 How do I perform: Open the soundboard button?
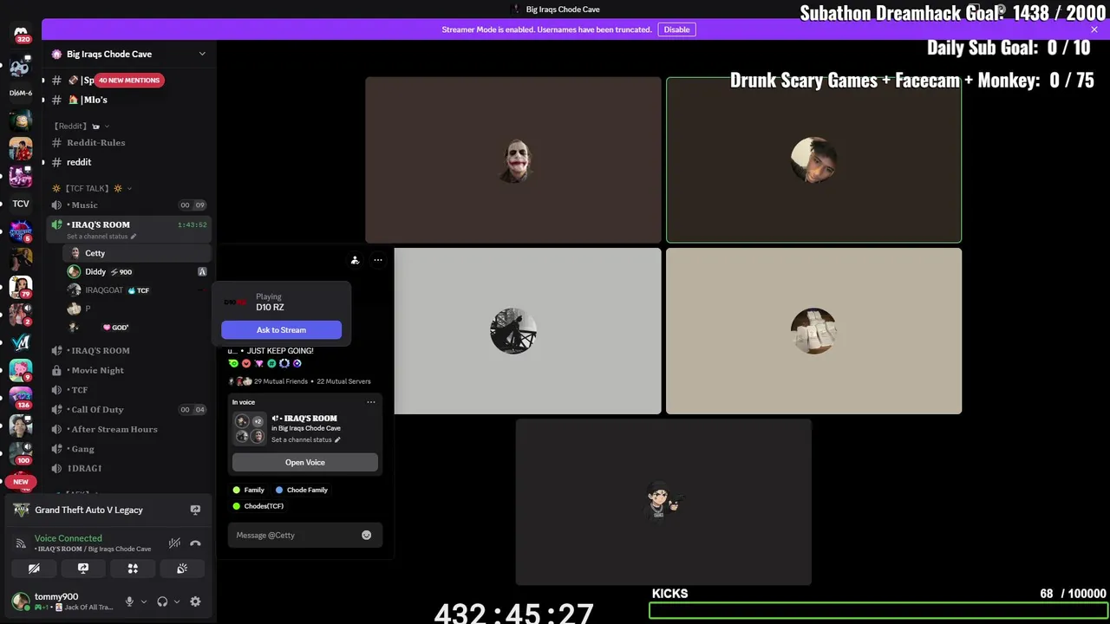(x=182, y=569)
